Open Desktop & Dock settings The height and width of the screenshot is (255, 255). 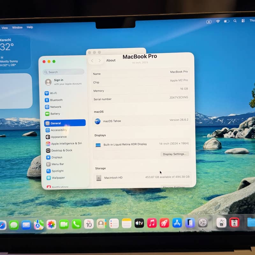tap(59, 150)
